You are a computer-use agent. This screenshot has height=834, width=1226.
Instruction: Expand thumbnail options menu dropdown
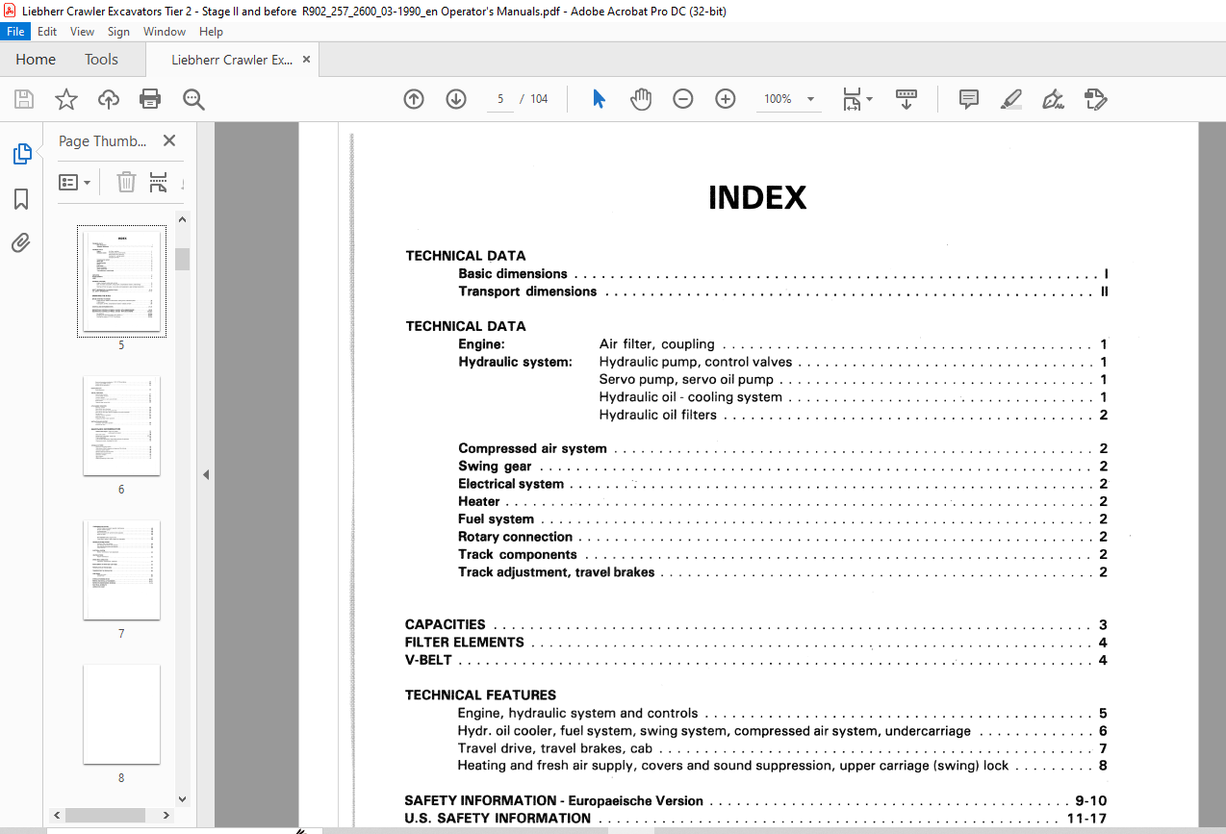pyautogui.click(x=75, y=182)
